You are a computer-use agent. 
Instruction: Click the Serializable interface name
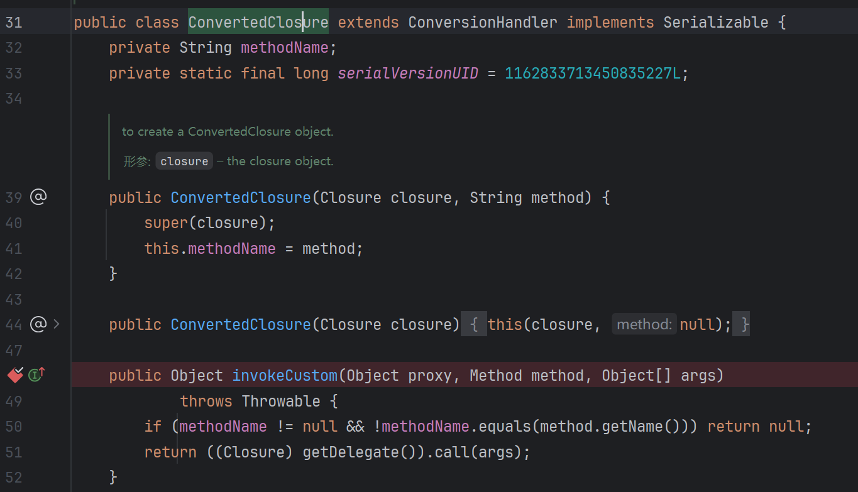715,23
